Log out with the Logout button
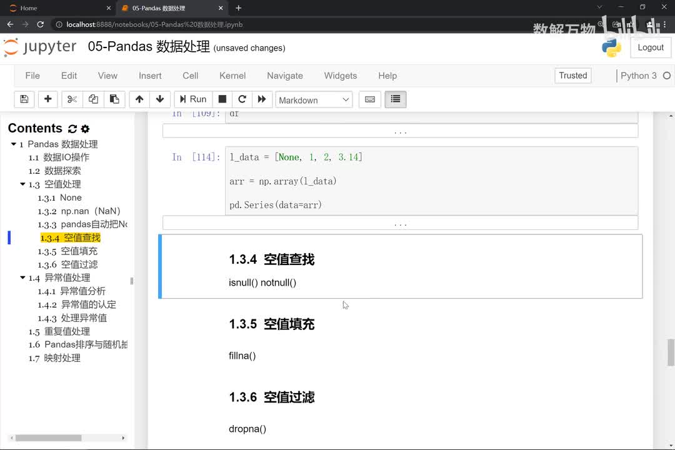The image size is (675, 450). click(651, 47)
